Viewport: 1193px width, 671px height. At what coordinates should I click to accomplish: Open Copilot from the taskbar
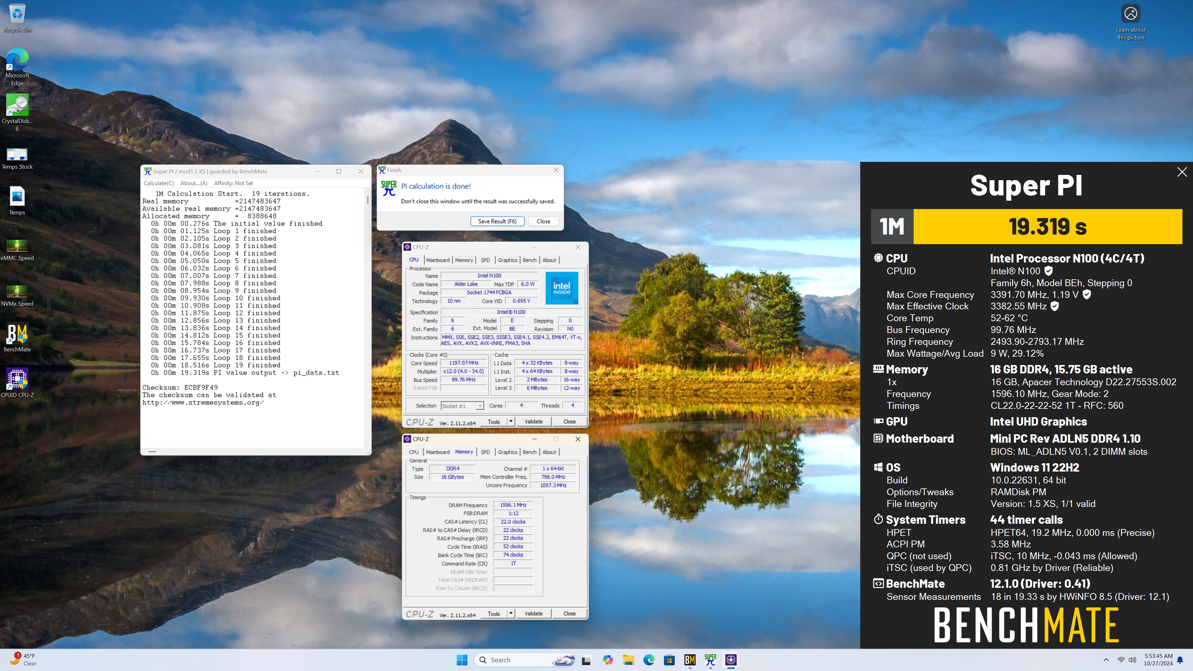point(608,660)
